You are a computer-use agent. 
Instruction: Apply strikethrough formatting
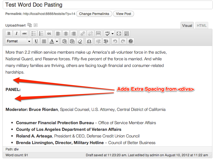pyautogui.click(x=24, y=33)
